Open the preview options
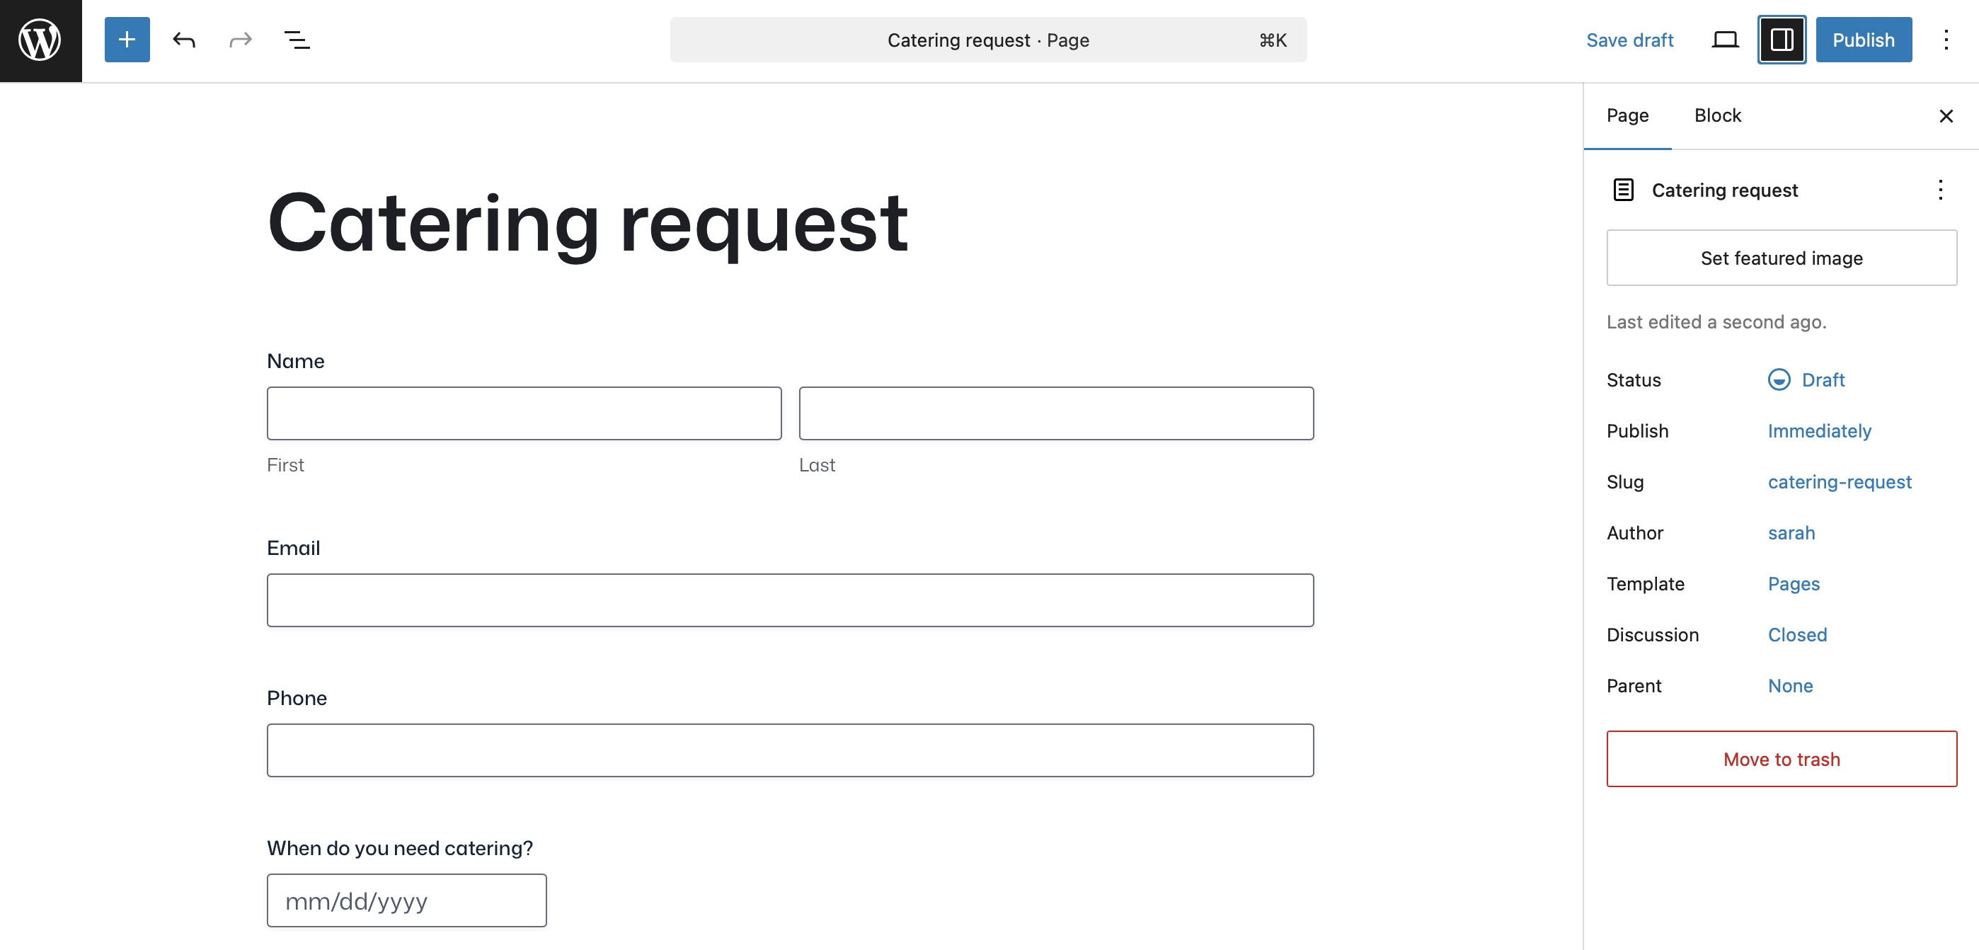Image resolution: width=1979 pixels, height=950 pixels. pos(1725,39)
